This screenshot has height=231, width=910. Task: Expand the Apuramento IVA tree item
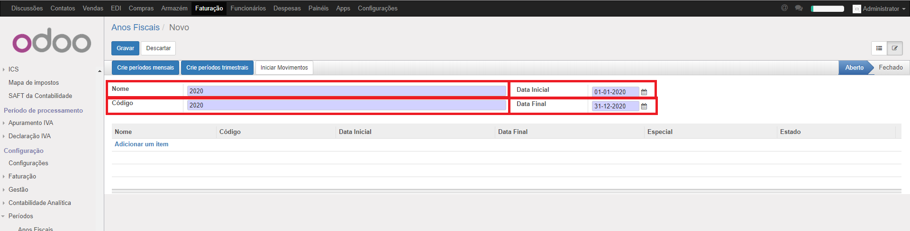[4, 123]
